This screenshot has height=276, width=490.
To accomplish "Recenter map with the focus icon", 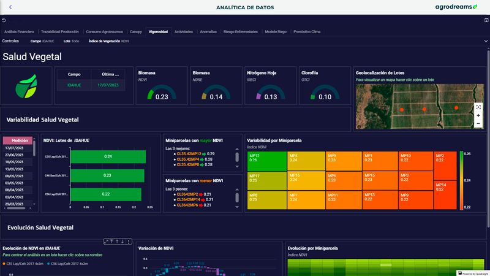I will 478,107.
